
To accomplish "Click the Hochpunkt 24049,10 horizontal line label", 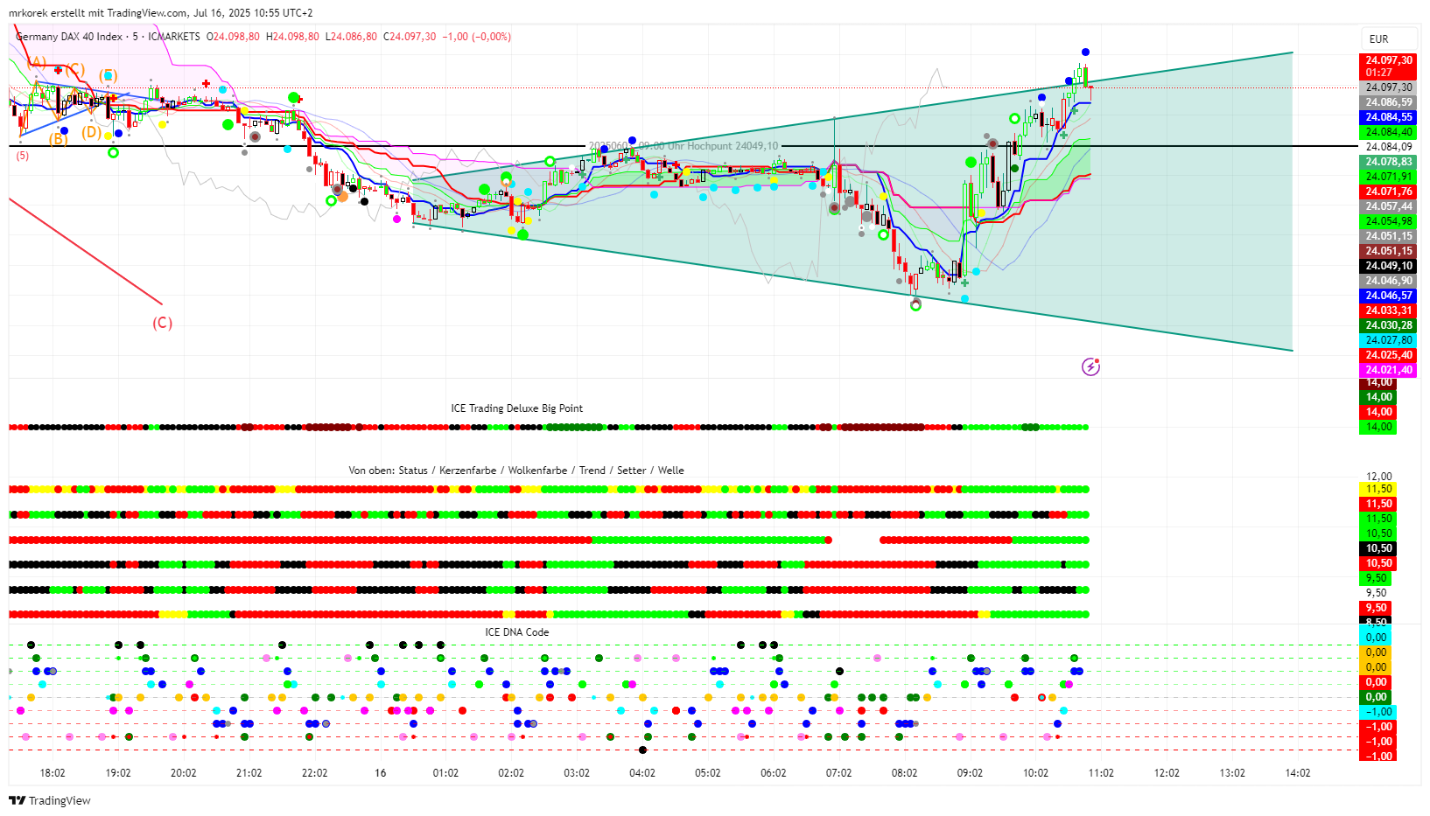I will pos(683,146).
